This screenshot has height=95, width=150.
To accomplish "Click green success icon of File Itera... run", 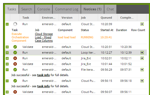I will tap(15, 70).
